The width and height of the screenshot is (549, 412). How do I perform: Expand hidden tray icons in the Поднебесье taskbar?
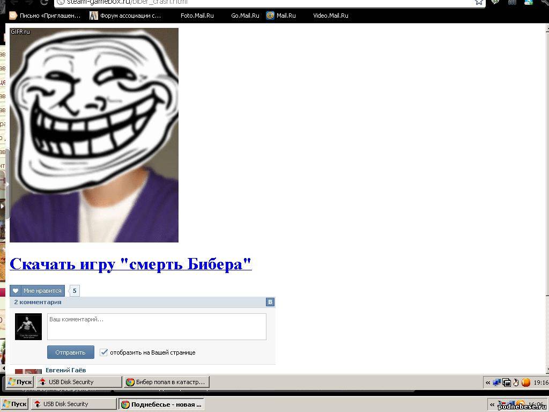(492, 404)
